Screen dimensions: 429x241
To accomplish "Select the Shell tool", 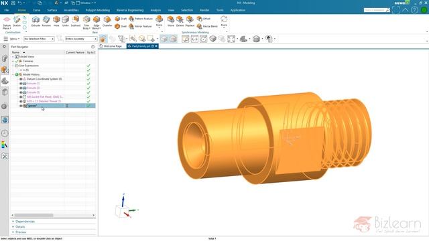I will coord(121,26).
